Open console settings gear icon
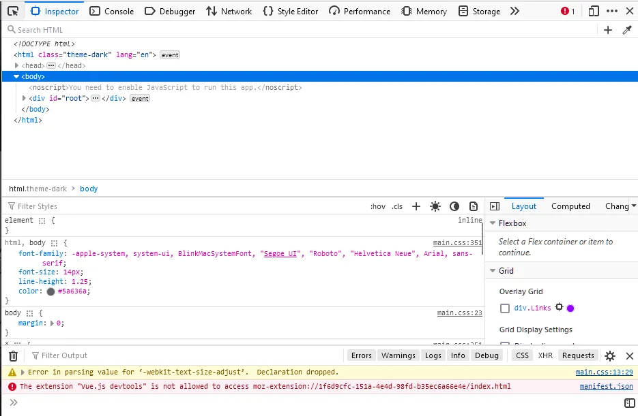The width and height of the screenshot is (638, 416). (610, 355)
